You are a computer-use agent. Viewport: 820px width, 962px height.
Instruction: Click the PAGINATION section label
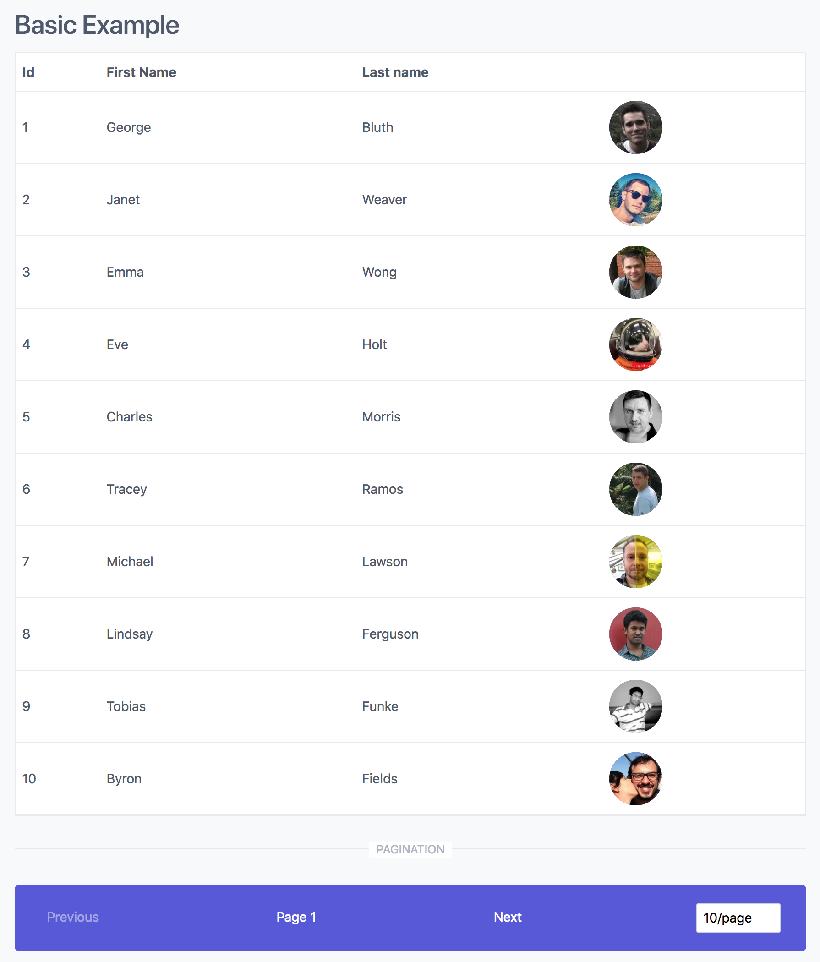(x=410, y=849)
